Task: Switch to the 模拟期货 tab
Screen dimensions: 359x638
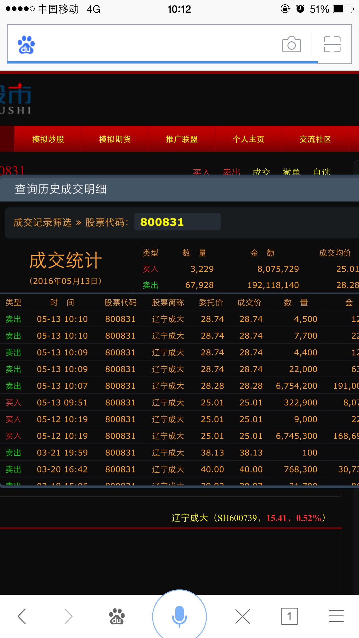Action: tap(115, 139)
